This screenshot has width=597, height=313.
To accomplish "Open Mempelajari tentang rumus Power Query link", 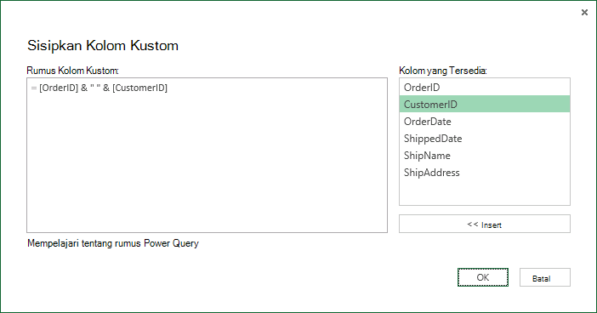I will 113,243.
